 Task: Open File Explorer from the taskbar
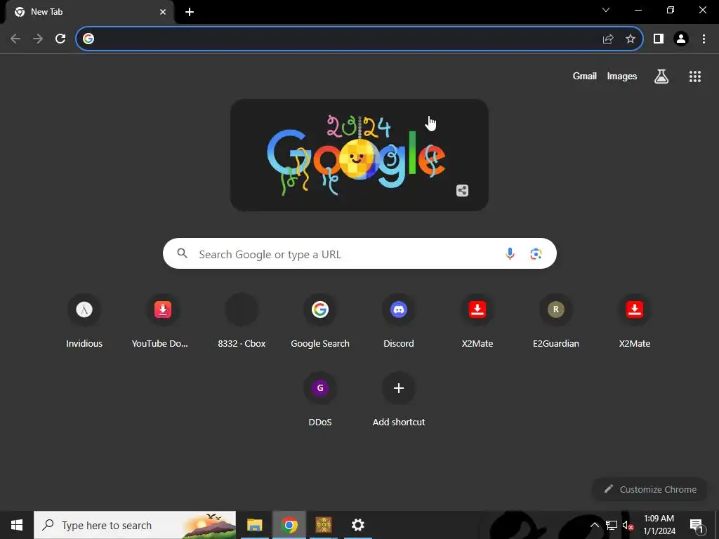click(254, 525)
